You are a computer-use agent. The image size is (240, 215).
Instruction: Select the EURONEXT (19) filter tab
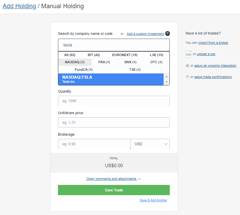(125, 55)
